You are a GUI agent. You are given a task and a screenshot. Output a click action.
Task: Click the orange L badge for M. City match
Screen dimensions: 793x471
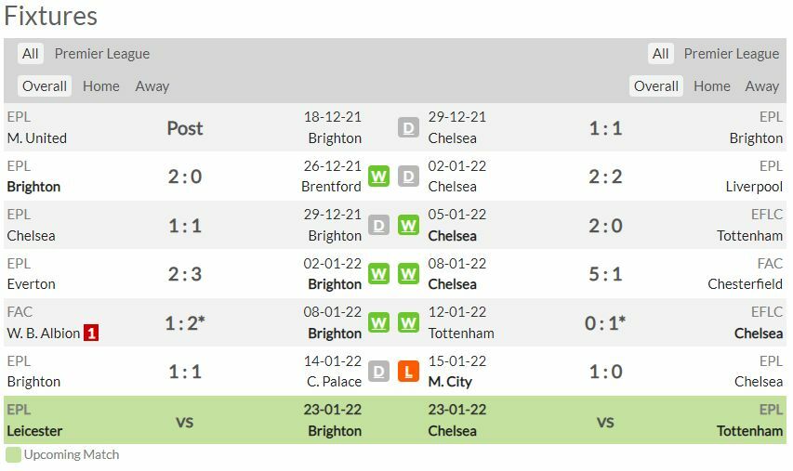click(x=408, y=372)
